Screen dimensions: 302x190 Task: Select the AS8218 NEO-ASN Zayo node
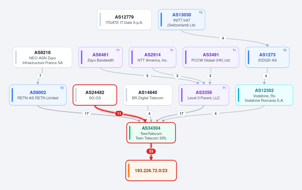(x=42, y=57)
